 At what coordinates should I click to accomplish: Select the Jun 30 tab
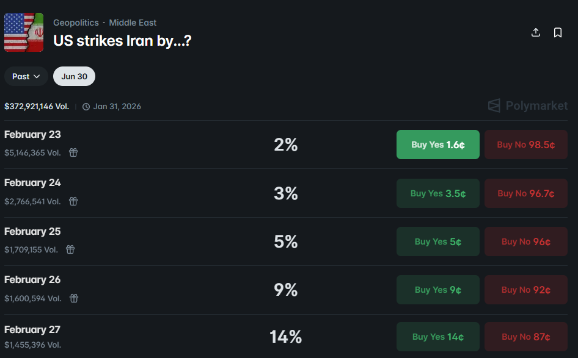pyautogui.click(x=74, y=76)
